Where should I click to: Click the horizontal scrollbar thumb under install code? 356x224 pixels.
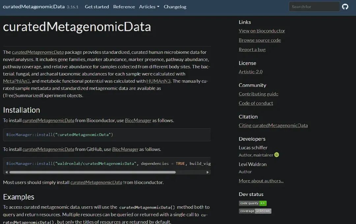[93, 172]
